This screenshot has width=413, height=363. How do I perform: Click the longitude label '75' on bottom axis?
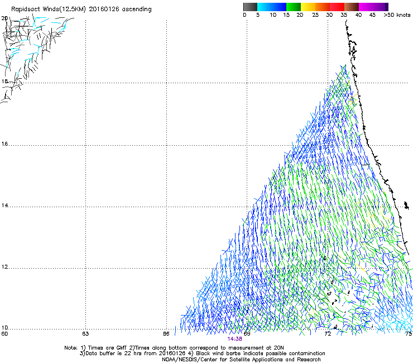tap(409, 334)
